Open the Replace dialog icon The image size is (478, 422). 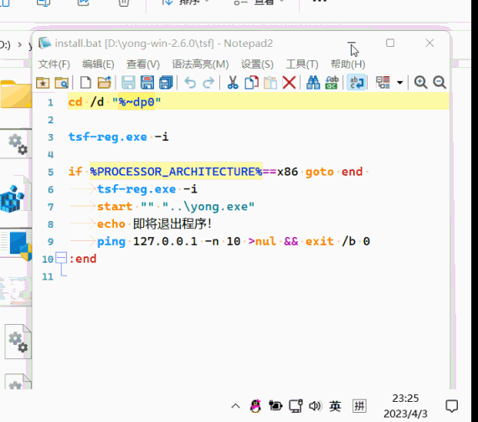[332, 83]
